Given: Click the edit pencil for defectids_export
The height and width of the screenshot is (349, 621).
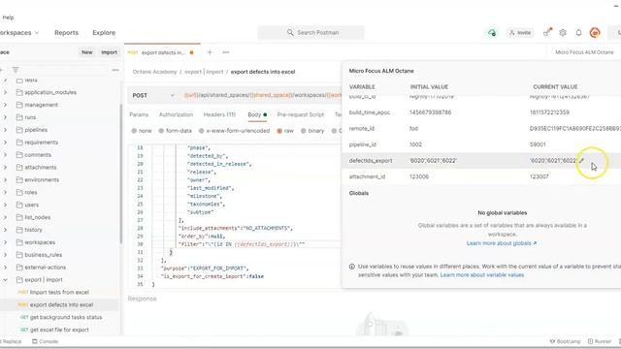Looking at the screenshot, I should pos(581,160).
